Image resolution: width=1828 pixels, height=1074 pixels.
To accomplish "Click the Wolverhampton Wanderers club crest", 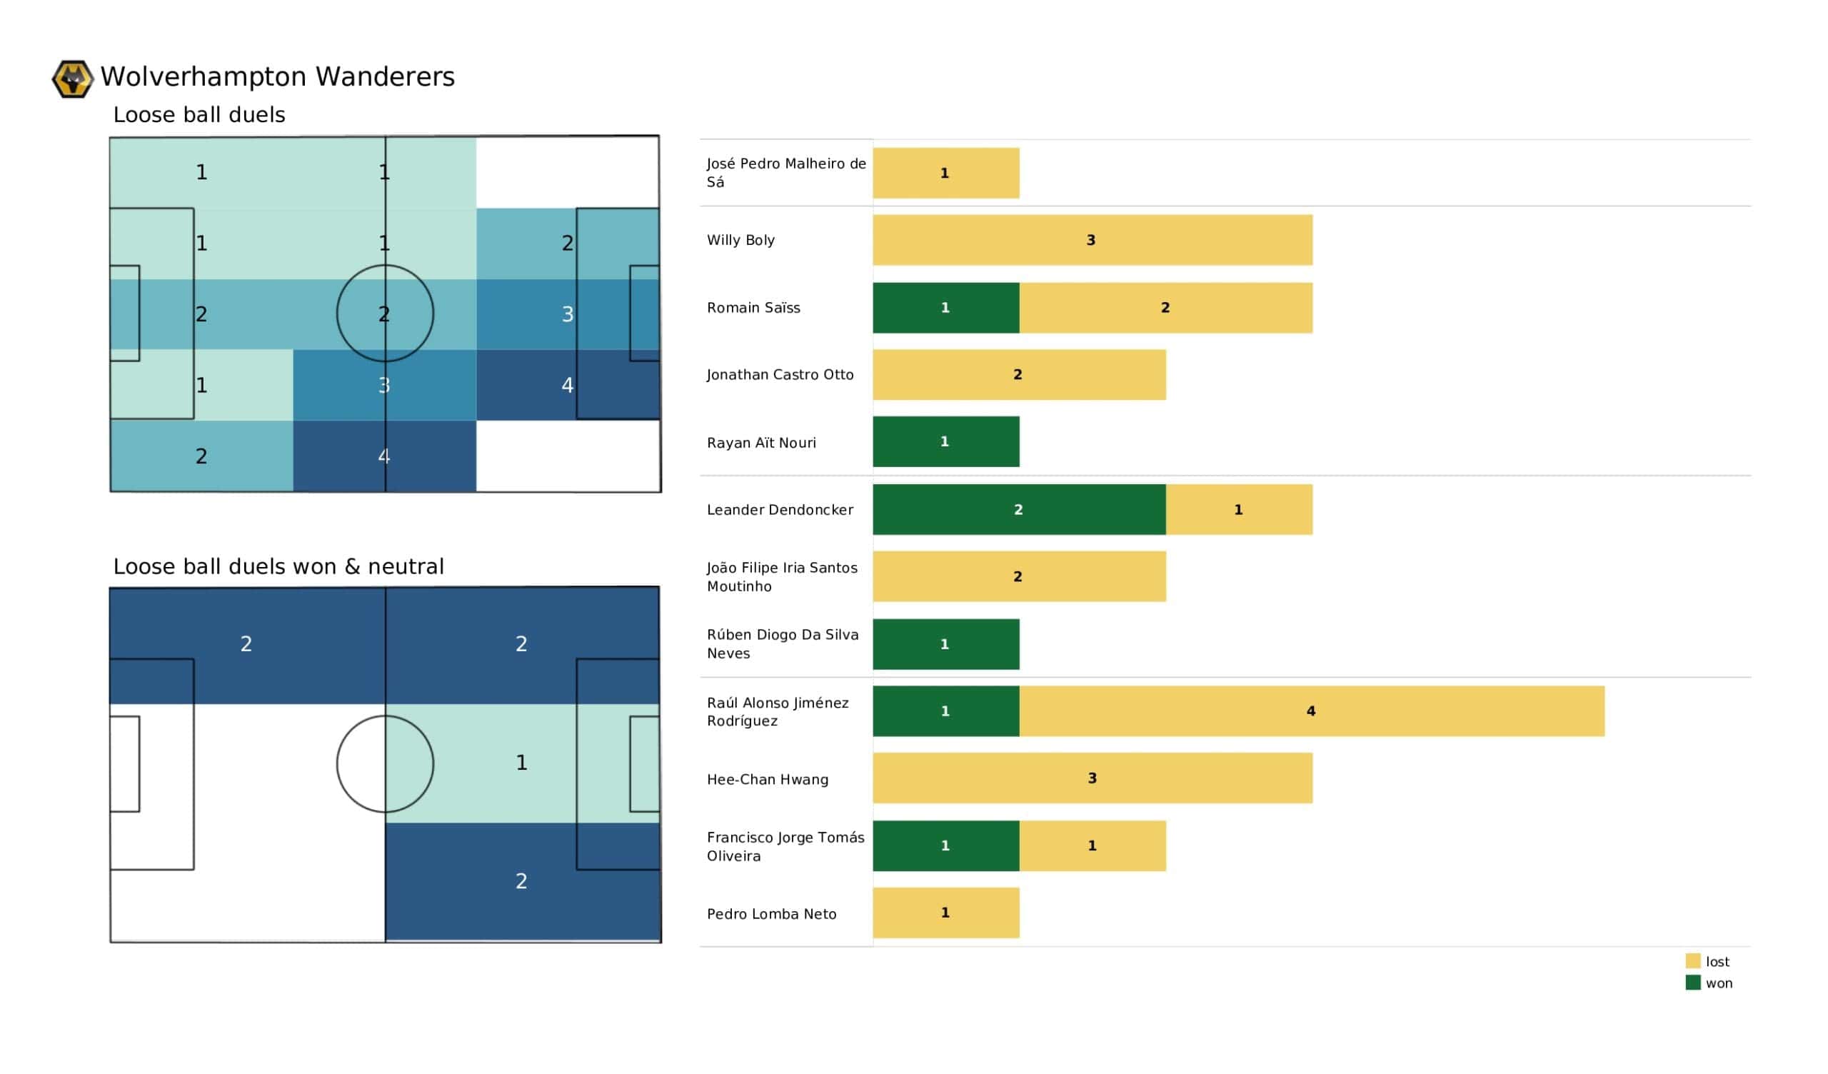I will (72, 79).
